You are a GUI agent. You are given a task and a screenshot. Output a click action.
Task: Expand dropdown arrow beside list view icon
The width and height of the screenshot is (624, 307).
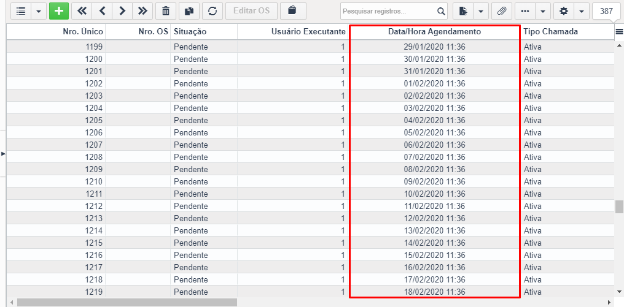39,11
